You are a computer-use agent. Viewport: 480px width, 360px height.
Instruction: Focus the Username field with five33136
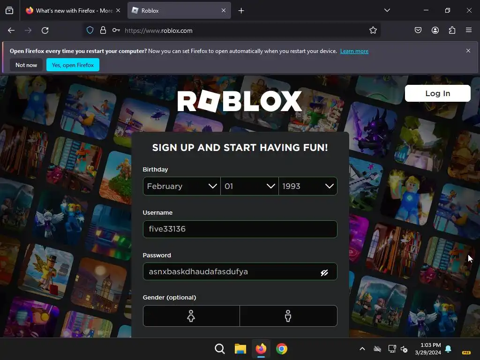click(240, 229)
